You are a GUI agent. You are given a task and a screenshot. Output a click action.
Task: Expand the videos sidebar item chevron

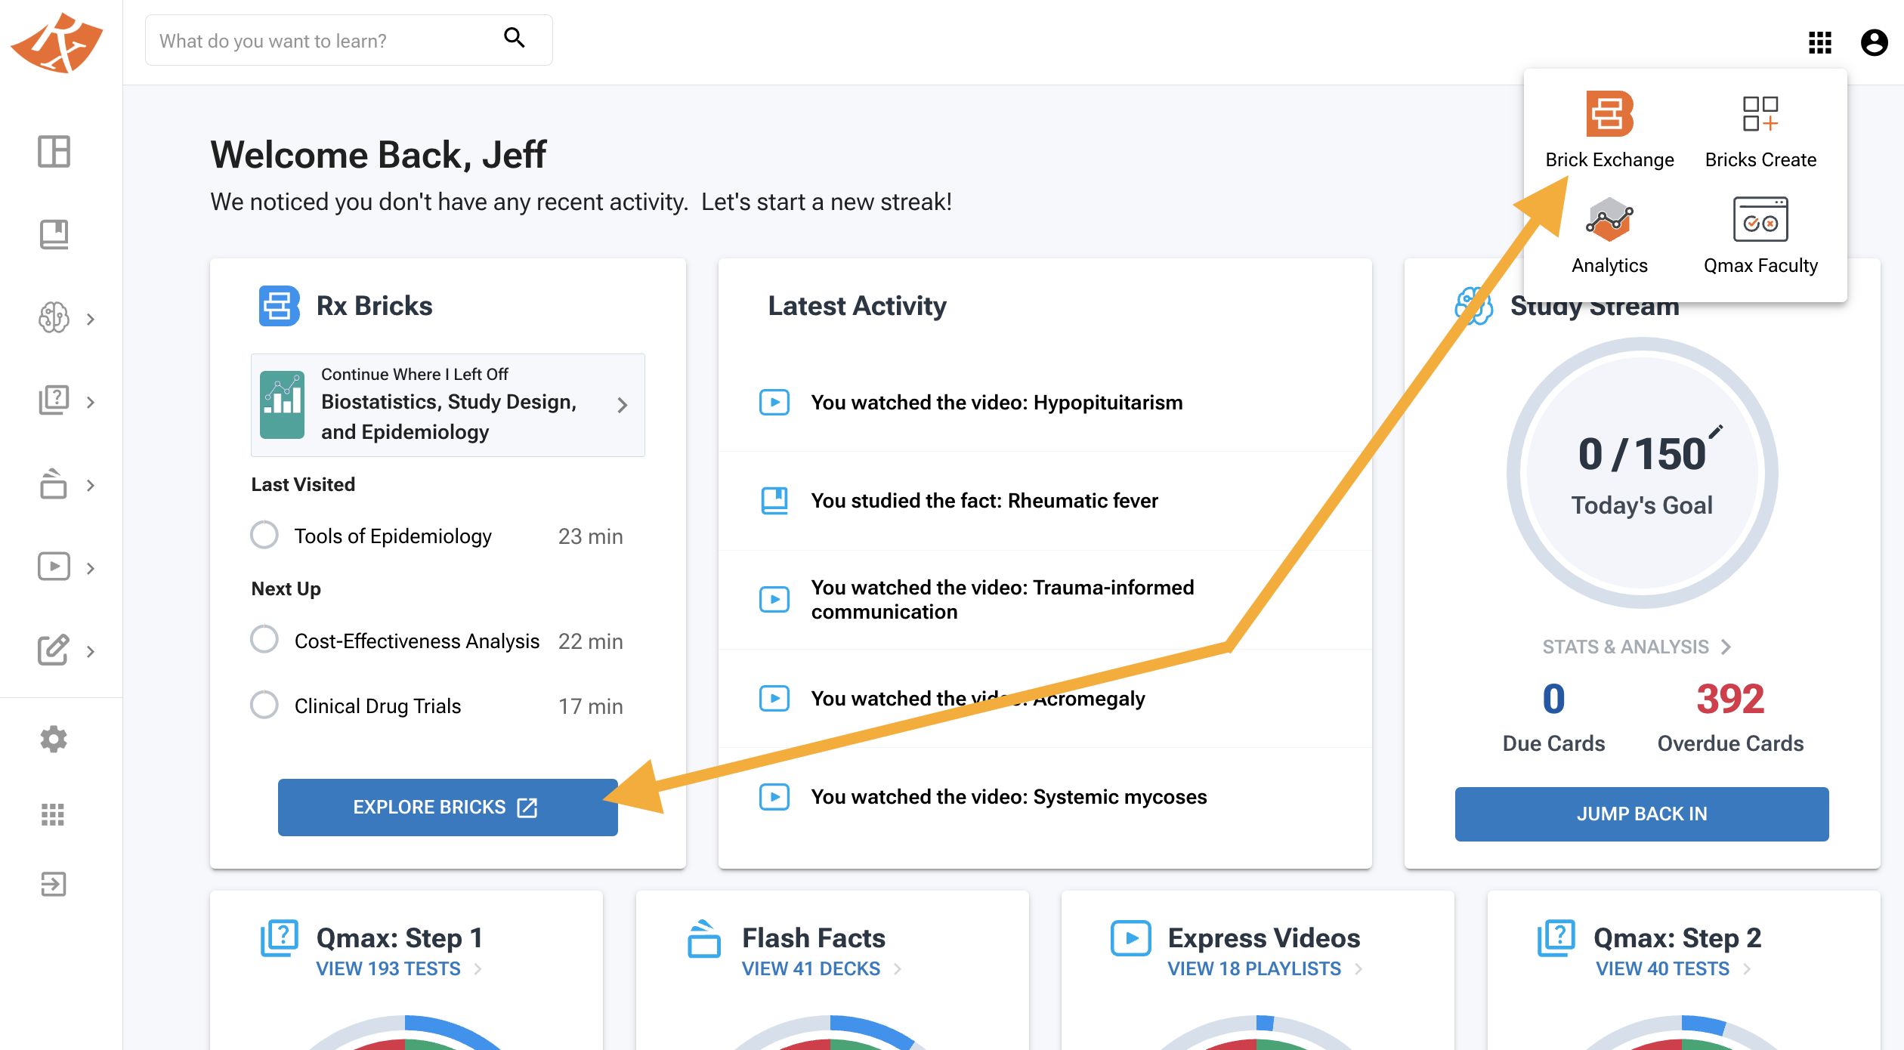point(91,569)
